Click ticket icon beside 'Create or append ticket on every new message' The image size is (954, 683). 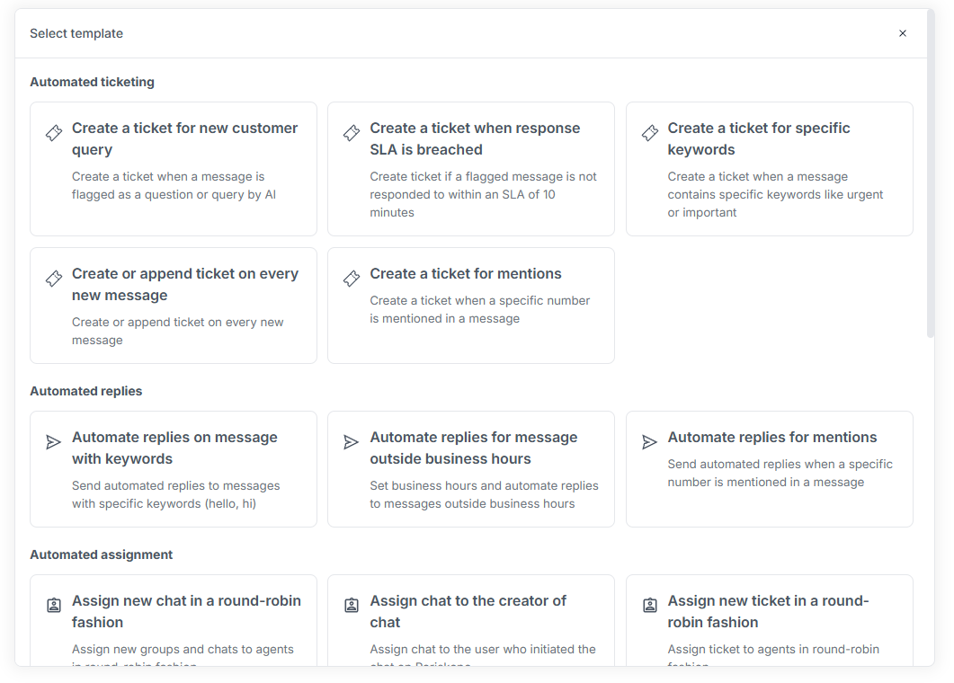(54, 279)
